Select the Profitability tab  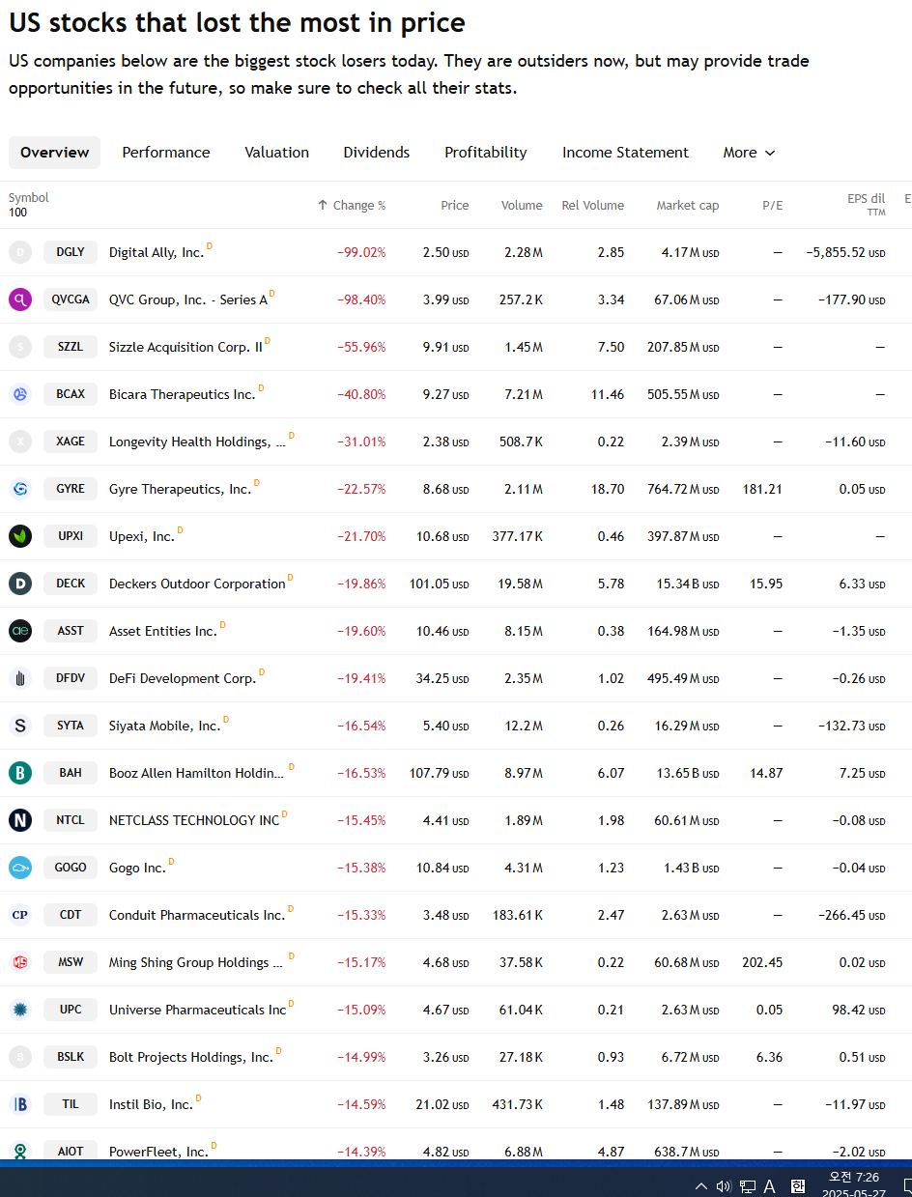(x=486, y=153)
